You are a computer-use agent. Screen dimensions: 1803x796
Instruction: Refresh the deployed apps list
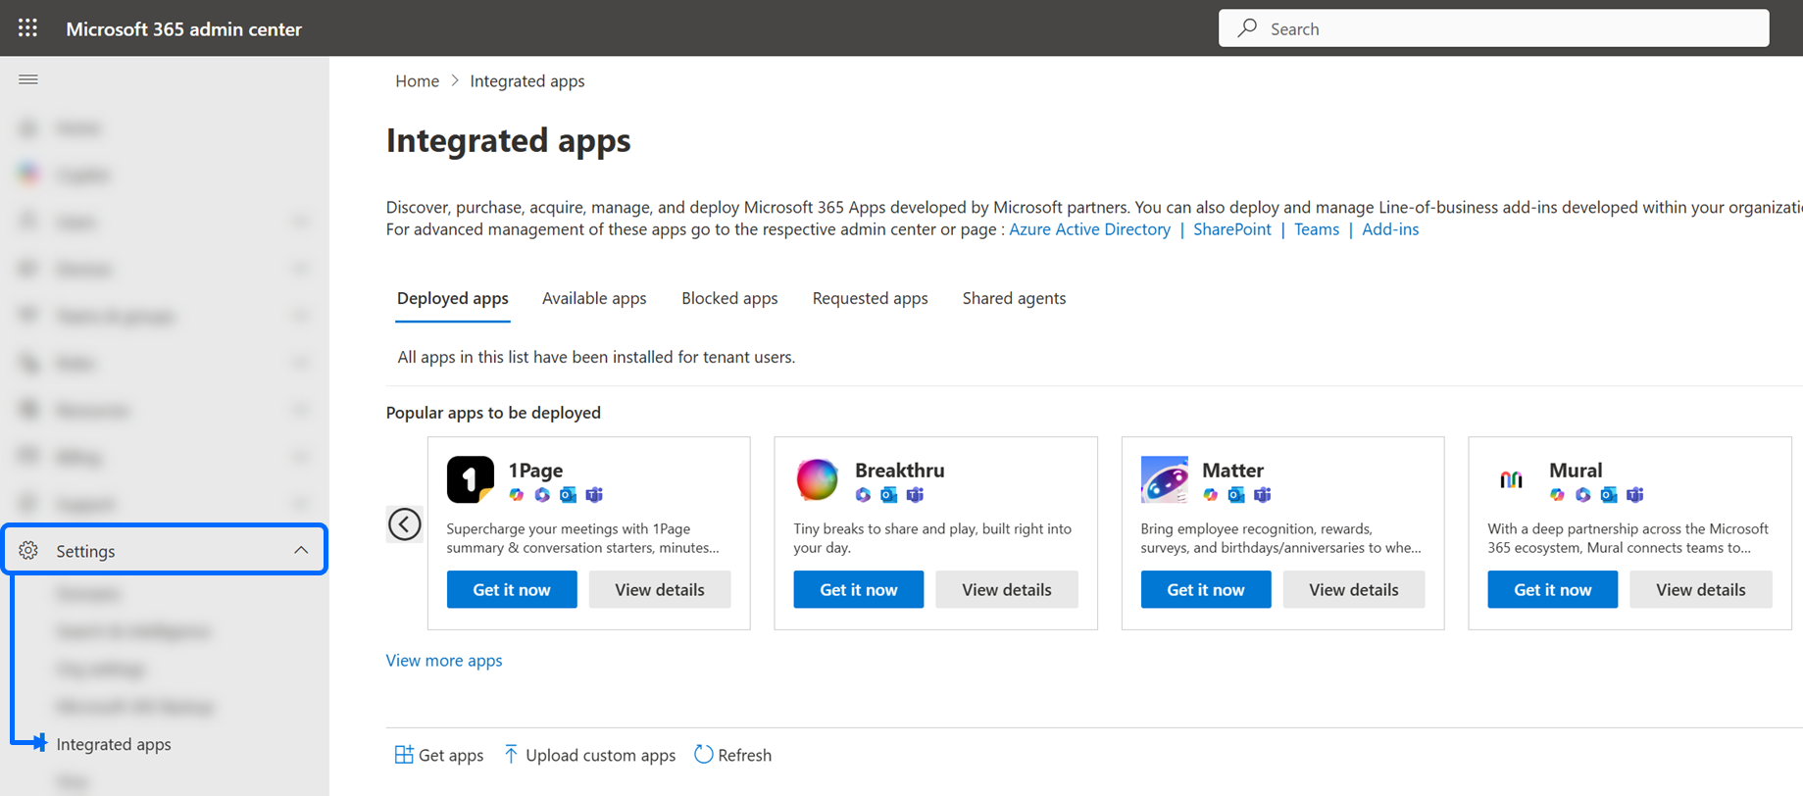pyautogui.click(x=733, y=755)
